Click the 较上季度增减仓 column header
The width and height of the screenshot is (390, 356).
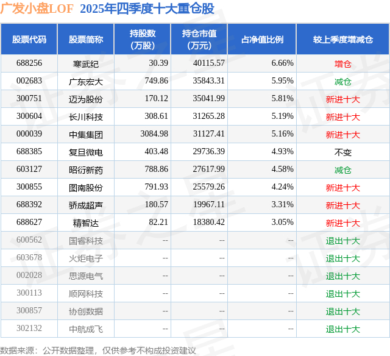pos(343,39)
